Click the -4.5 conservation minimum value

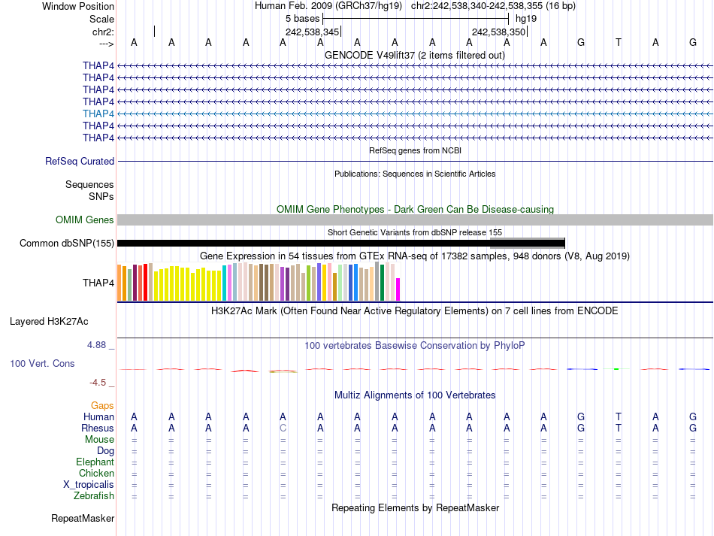(98, 383)
